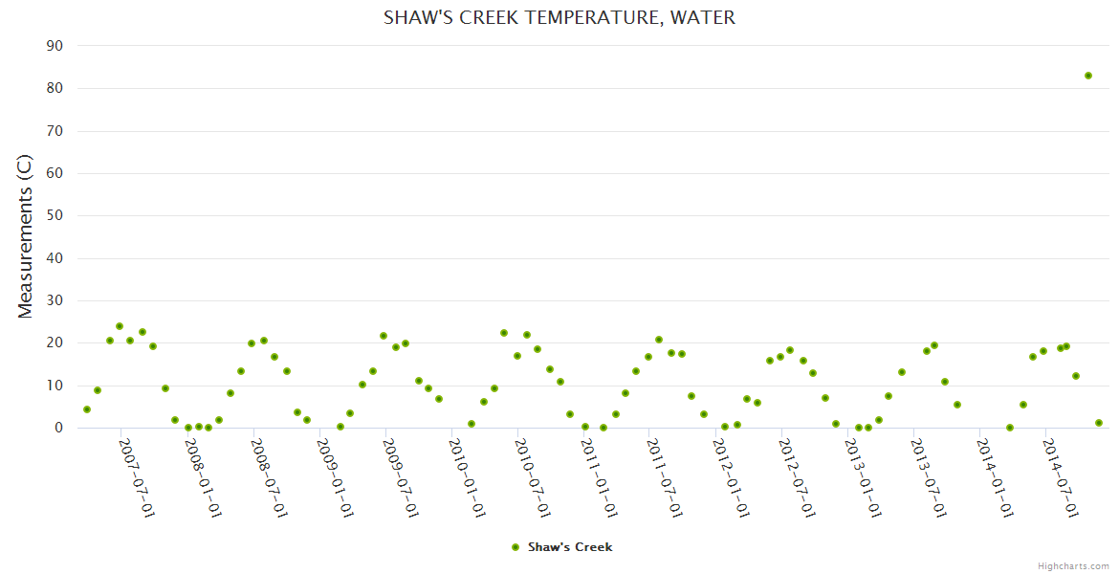Click the 2013-07-01 x-axis label
The height and width of the screenshot is (574, 1119).
[928, 477]
